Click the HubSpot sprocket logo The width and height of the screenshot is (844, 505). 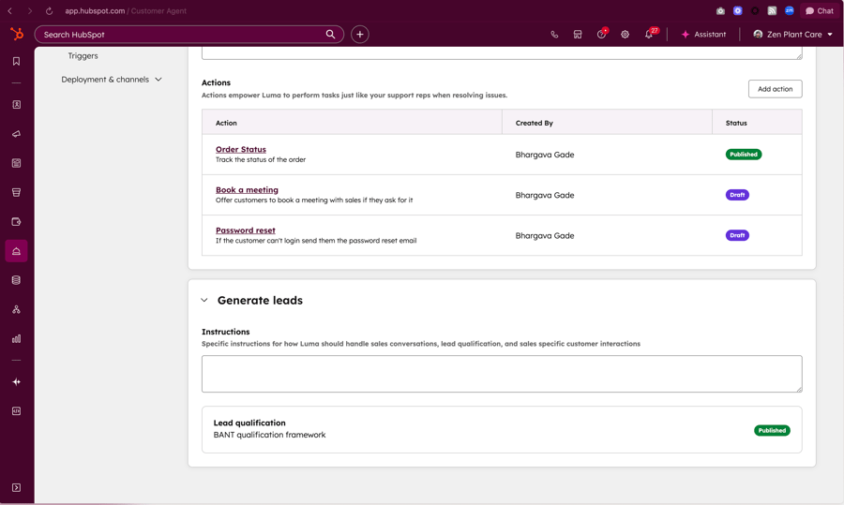(x=17, y=34)
